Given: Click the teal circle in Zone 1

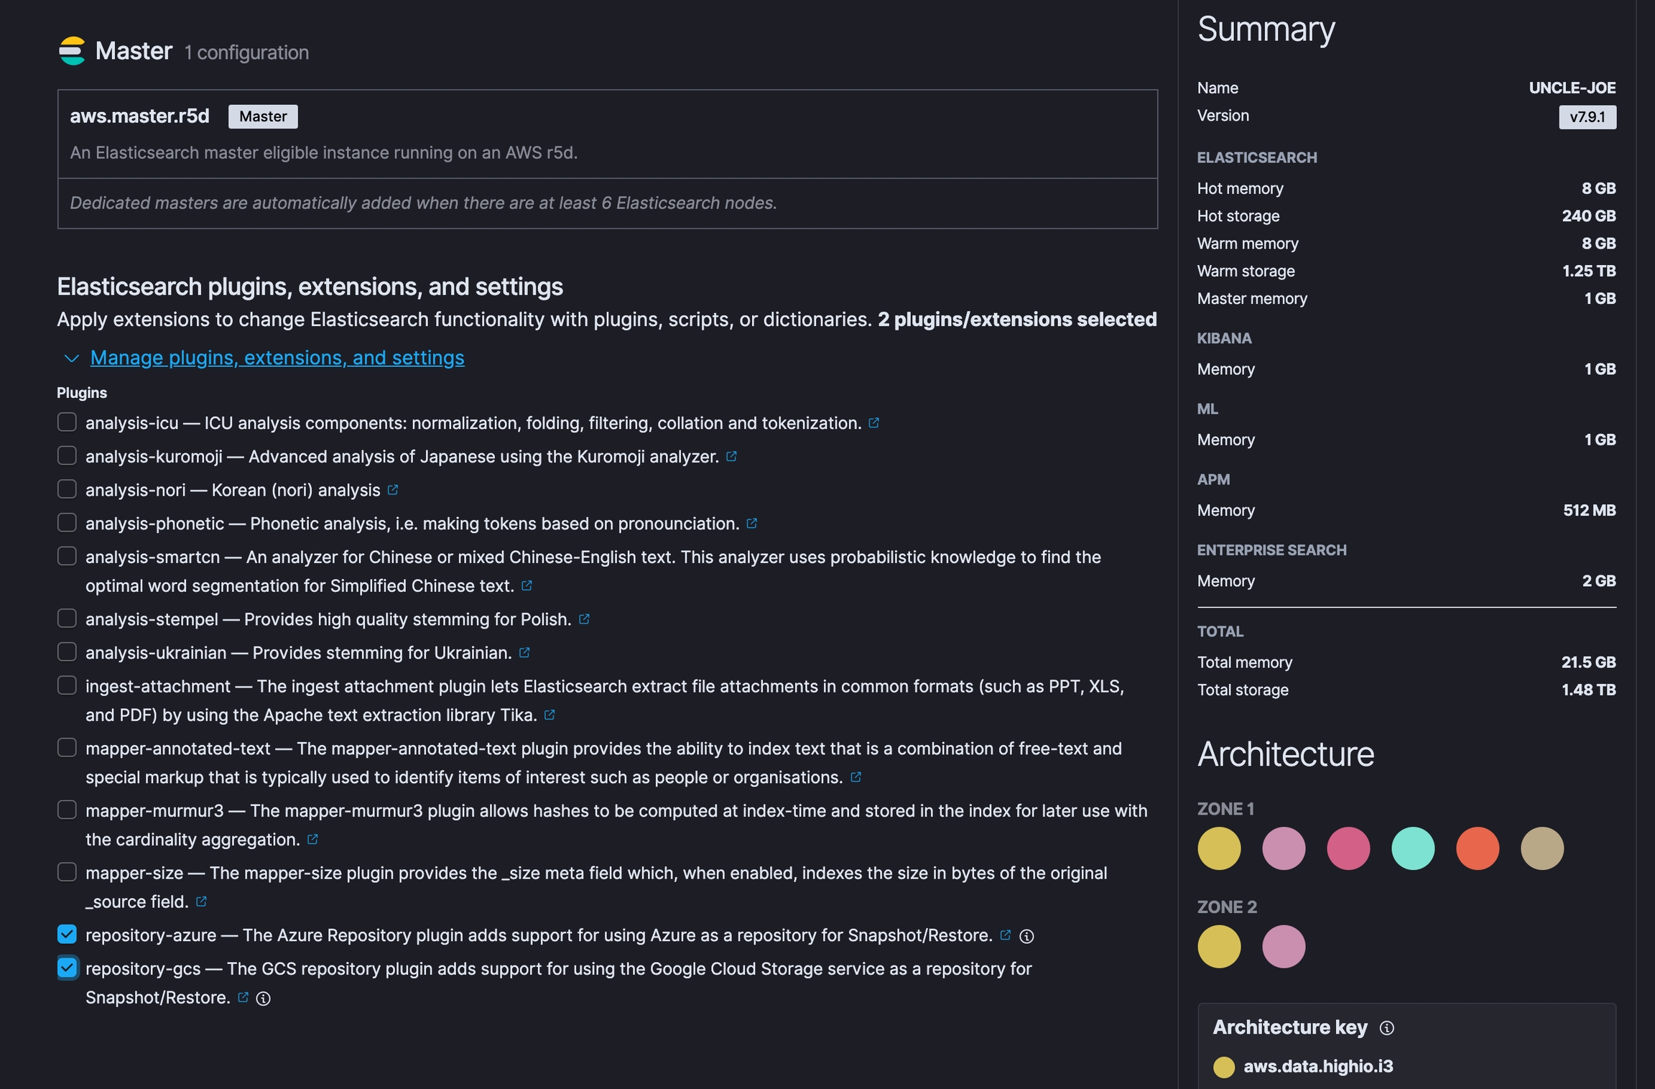Looking at the screenshot, I should click(1413, 848).
